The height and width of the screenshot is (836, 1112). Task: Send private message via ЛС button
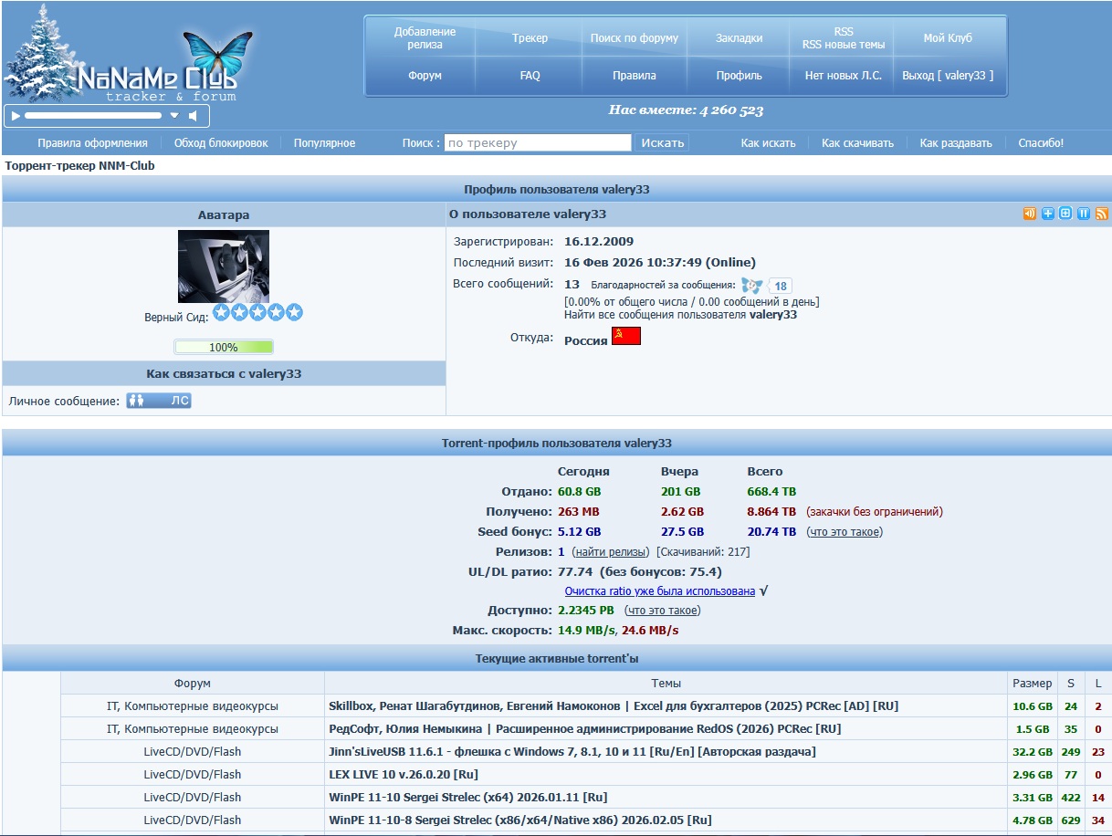point(159,401)
